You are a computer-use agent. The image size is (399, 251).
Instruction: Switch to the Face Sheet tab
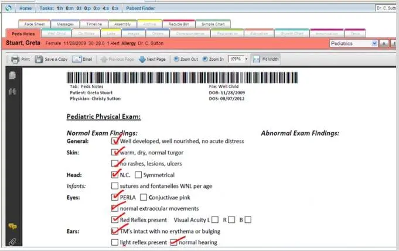pyautogui.click(x=35, y=24)
